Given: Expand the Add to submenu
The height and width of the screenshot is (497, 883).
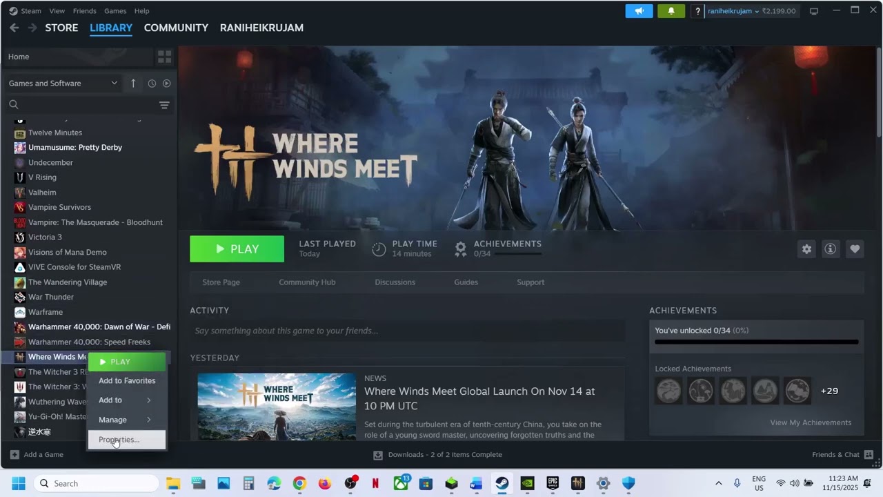Looking at the screenshot, I should click(127, 400).
